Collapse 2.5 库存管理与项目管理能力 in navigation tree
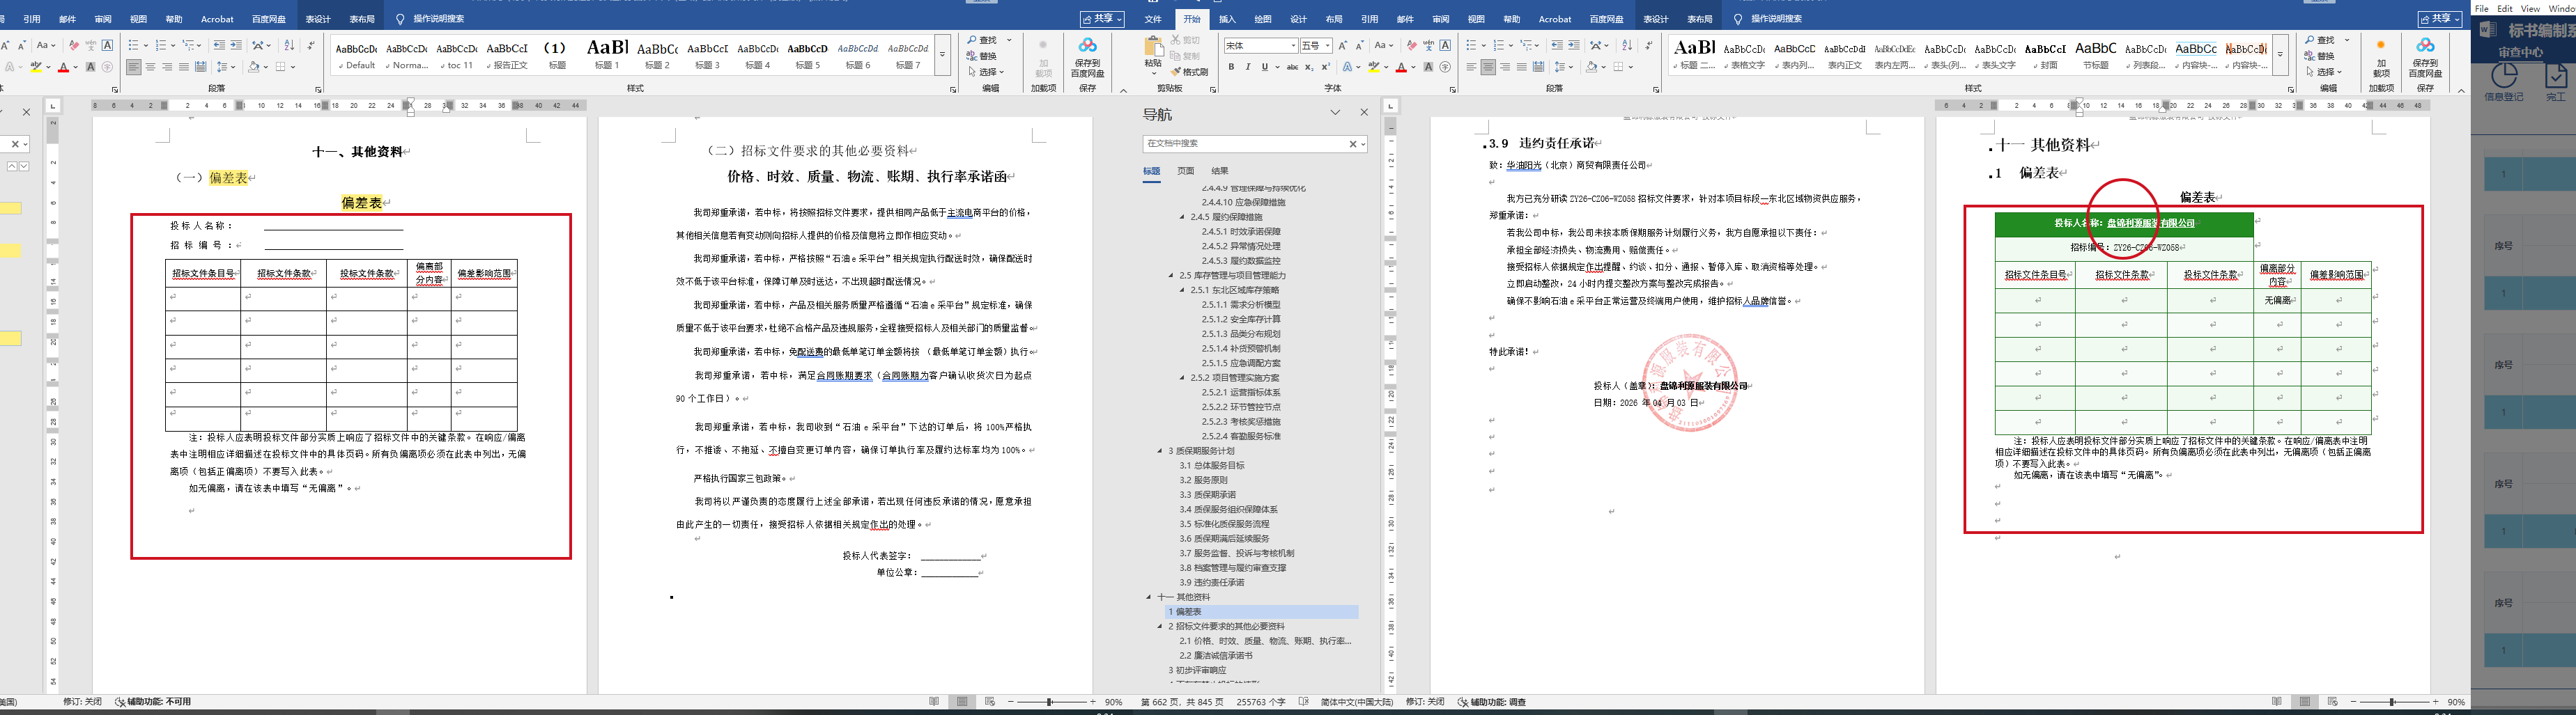2576x715 pixels. (x=1171, y=276)
